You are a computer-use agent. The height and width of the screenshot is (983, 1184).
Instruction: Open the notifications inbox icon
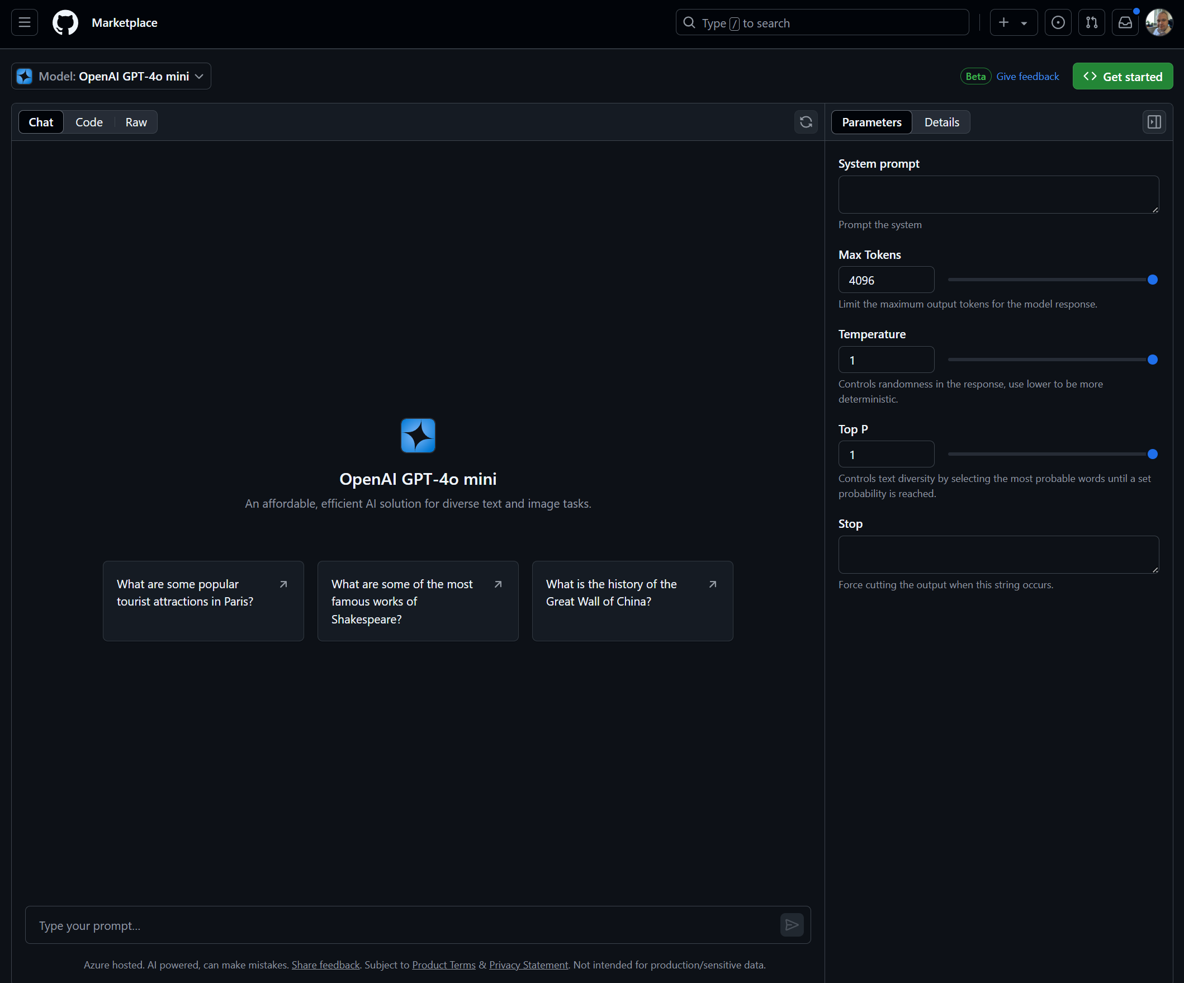point(1125,22)
